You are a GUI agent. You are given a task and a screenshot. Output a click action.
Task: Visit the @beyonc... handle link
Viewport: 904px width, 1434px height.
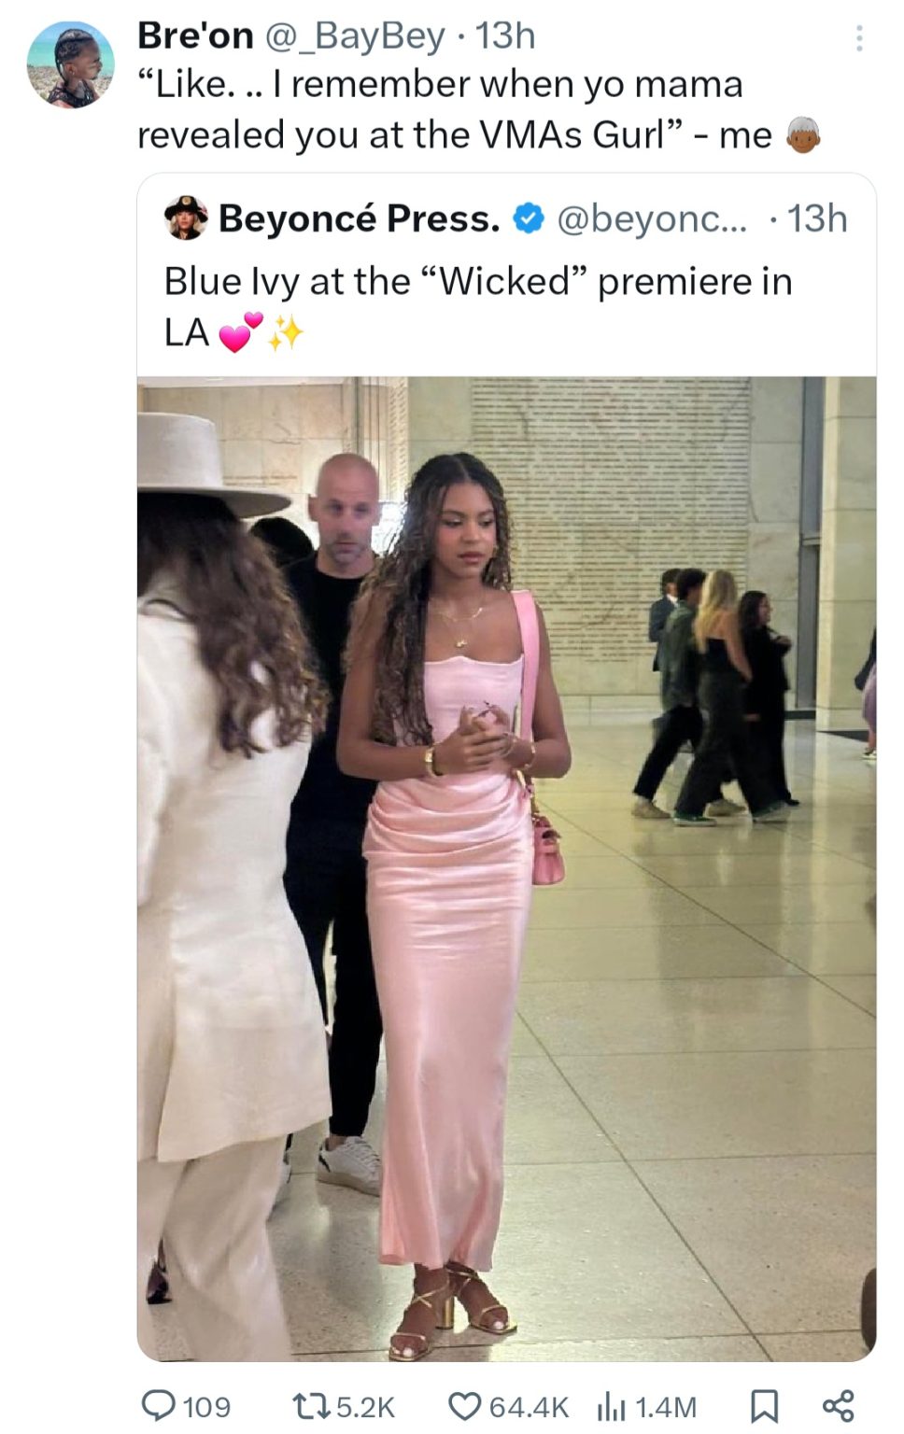(652, 218)
